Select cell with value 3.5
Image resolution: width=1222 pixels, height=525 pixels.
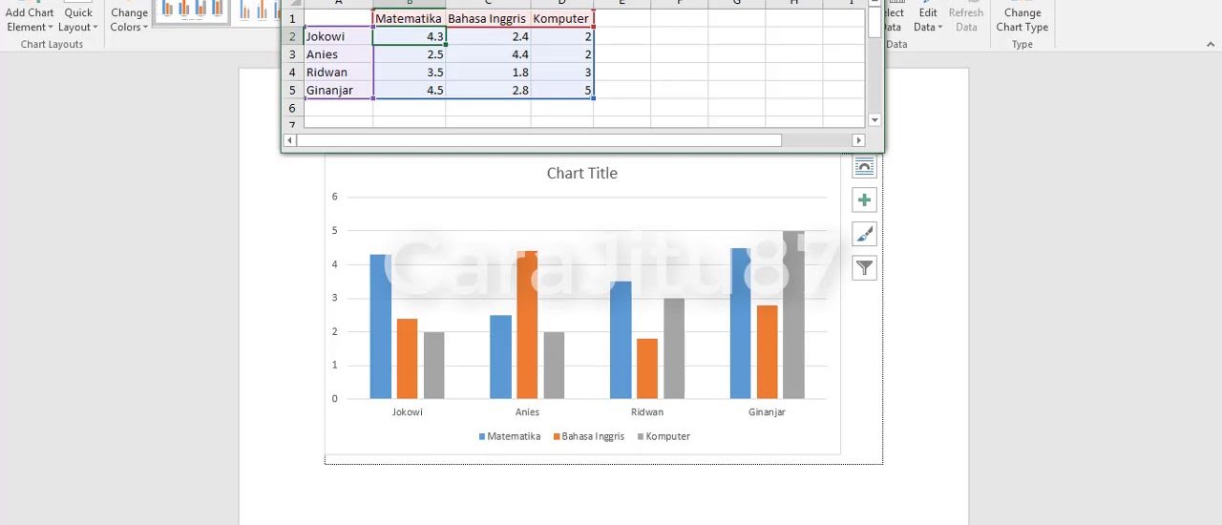(409, 73)
